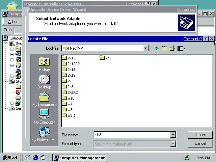Image resolution: width=216 pixels, height=162 pixels.
Task: Select Computer Management root tree item
Action: [x=13, y=38]
